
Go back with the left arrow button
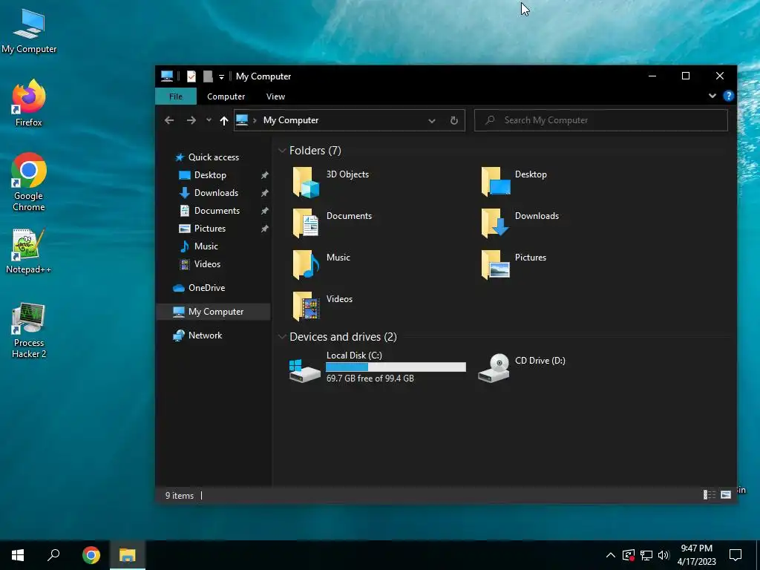(169, 120)
